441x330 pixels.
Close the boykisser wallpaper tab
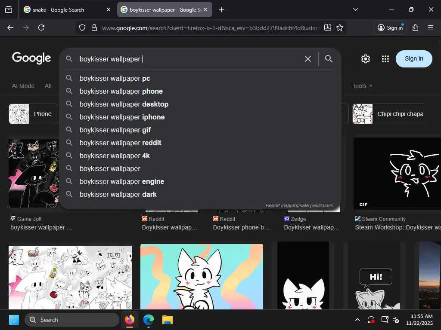click(x=205, y=9)
